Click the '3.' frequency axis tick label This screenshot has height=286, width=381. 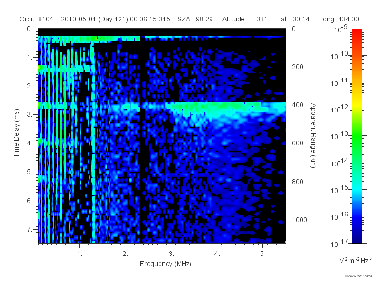coord(171,254)
